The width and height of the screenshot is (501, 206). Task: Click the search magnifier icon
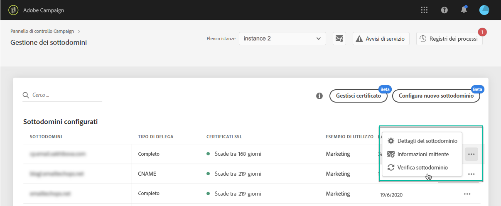click(26, 95)
